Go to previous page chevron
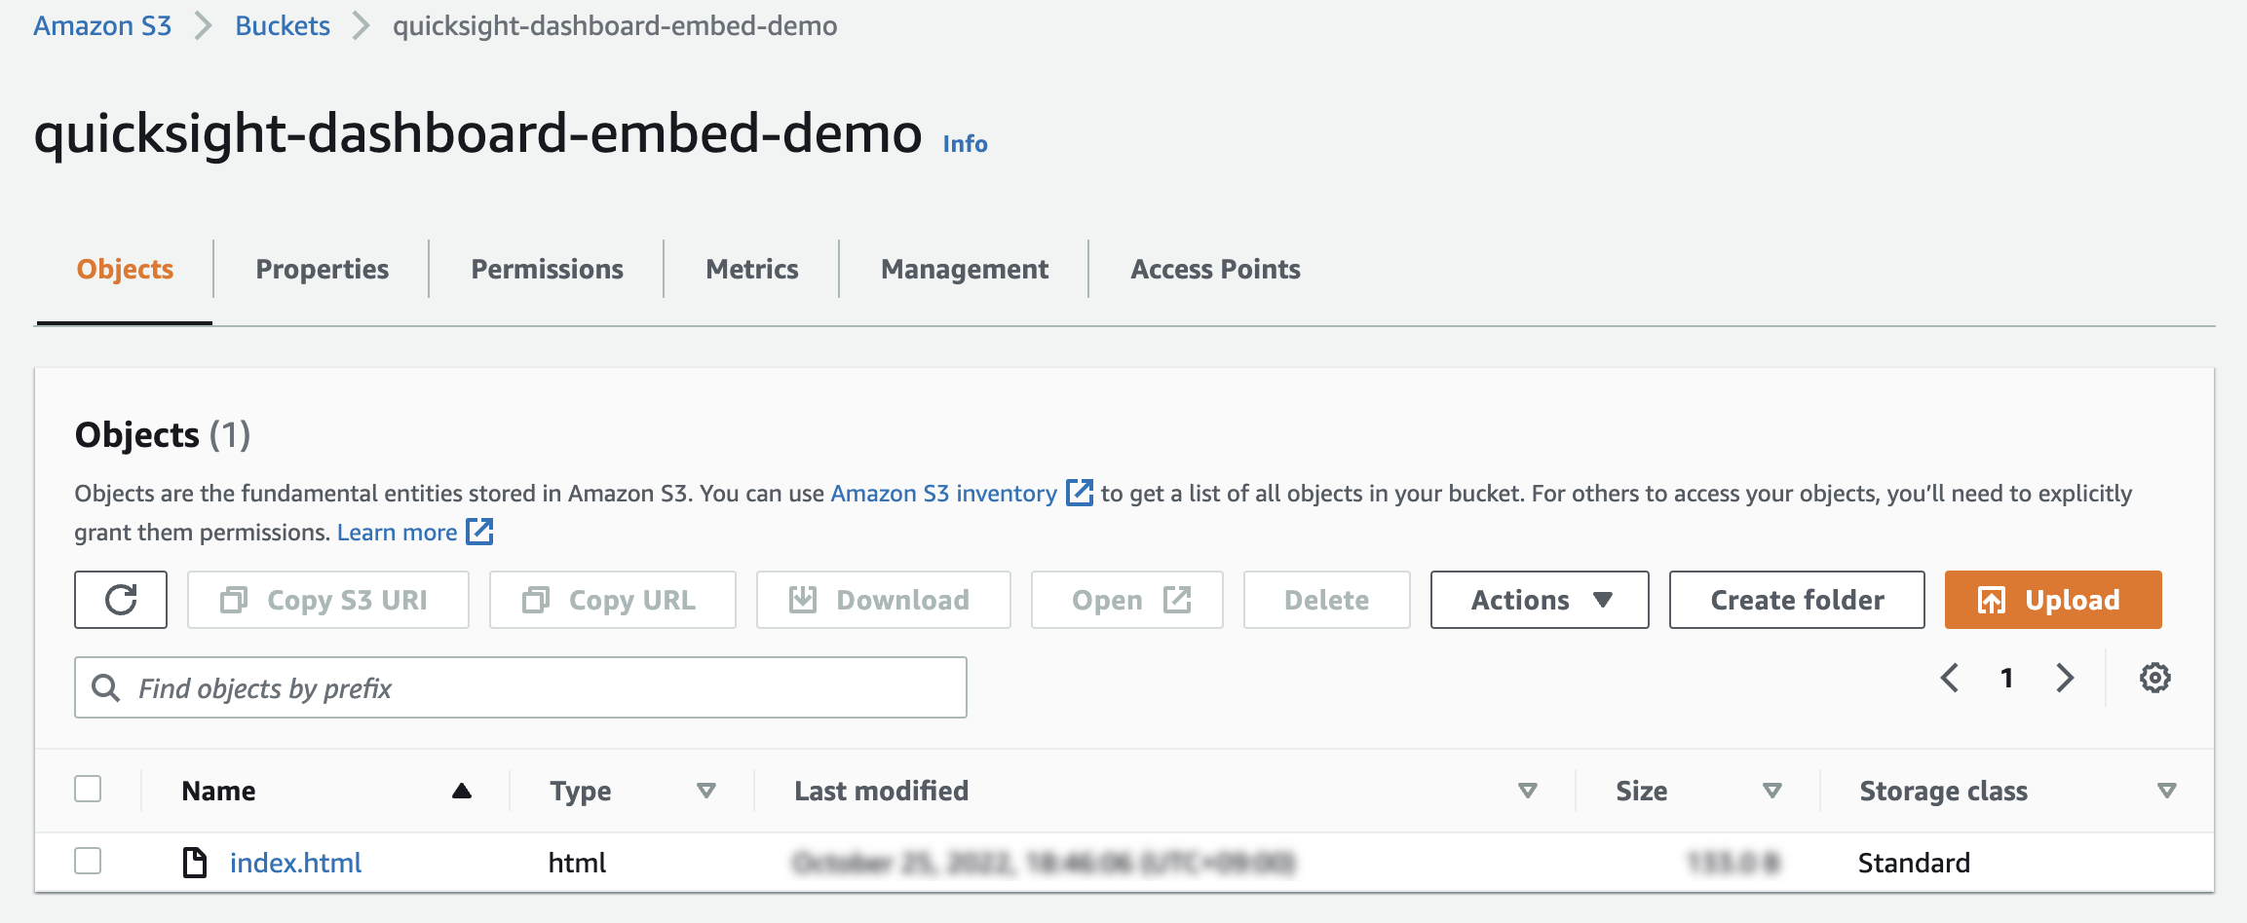The height and width of the screenshot is (923, 2247). click(1950, 678)
